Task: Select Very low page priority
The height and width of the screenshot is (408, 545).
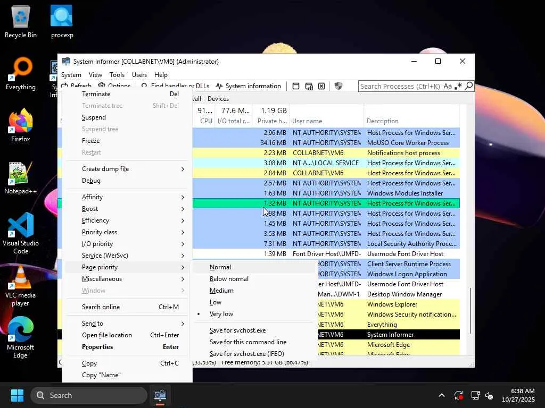Action: click(254, 314)
